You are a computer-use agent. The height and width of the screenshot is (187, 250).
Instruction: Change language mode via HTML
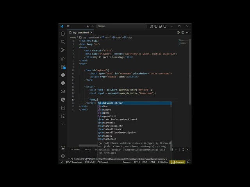point(152,162)
